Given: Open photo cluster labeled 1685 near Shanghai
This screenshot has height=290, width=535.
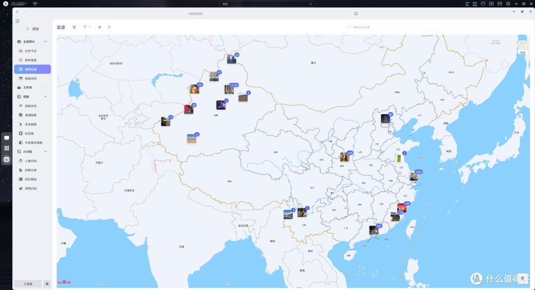Looking at the screenshot, I should [x=414, y=176].
